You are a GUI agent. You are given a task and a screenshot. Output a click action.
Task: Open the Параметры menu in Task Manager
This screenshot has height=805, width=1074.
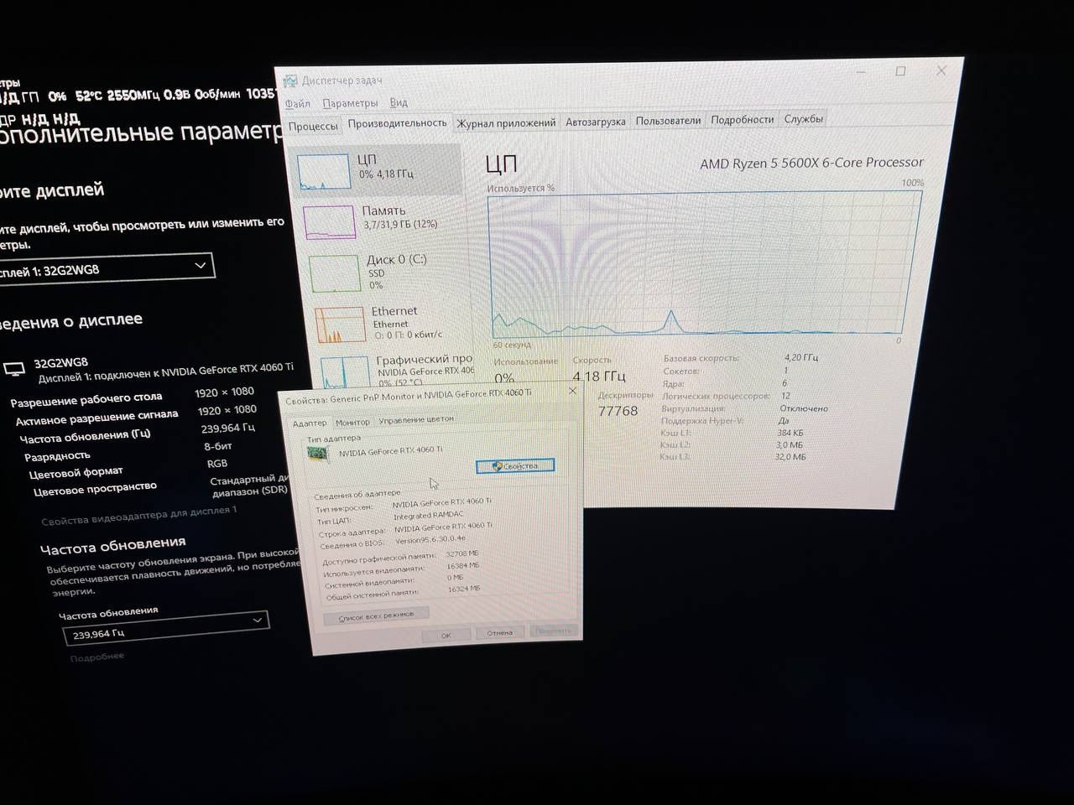tap(350, 103)
